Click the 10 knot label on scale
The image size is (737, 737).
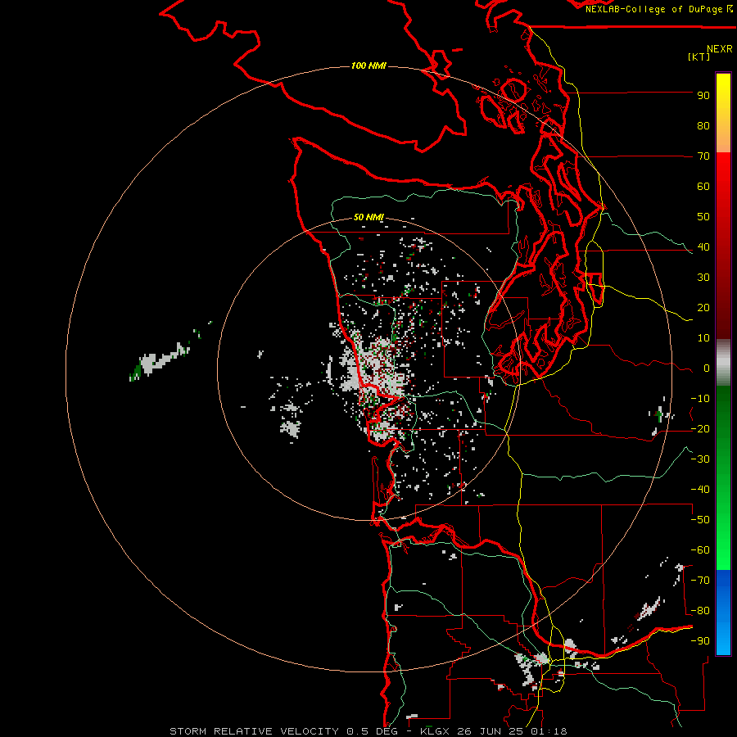703,338
